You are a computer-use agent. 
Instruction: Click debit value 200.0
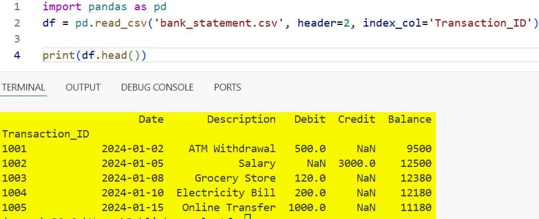pos(310,193)
